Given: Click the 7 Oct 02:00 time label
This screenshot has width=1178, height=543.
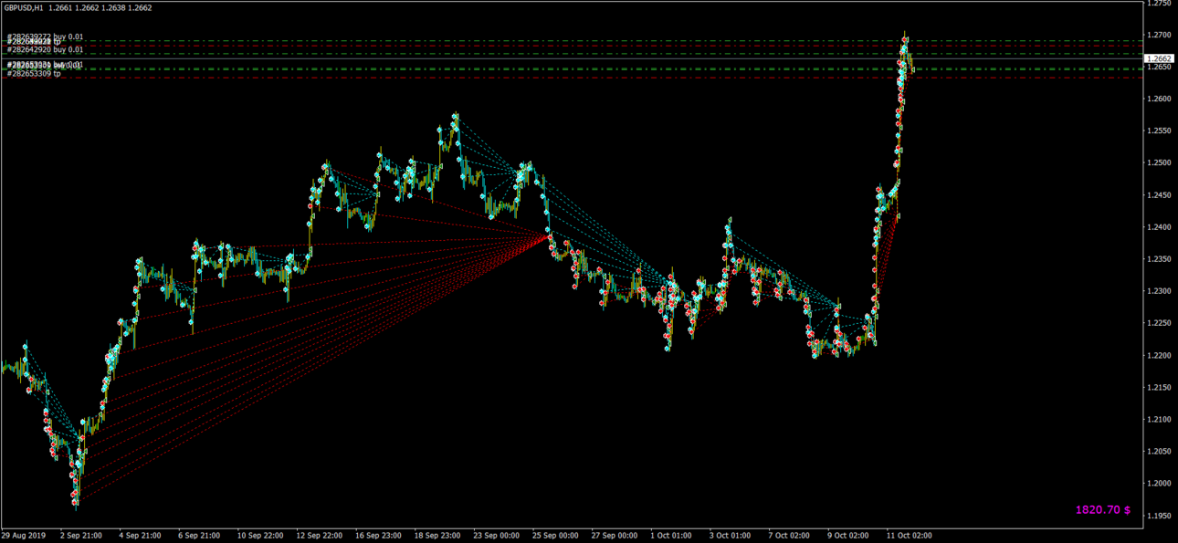Looking at the screenshot, I should tap(789, 536).
